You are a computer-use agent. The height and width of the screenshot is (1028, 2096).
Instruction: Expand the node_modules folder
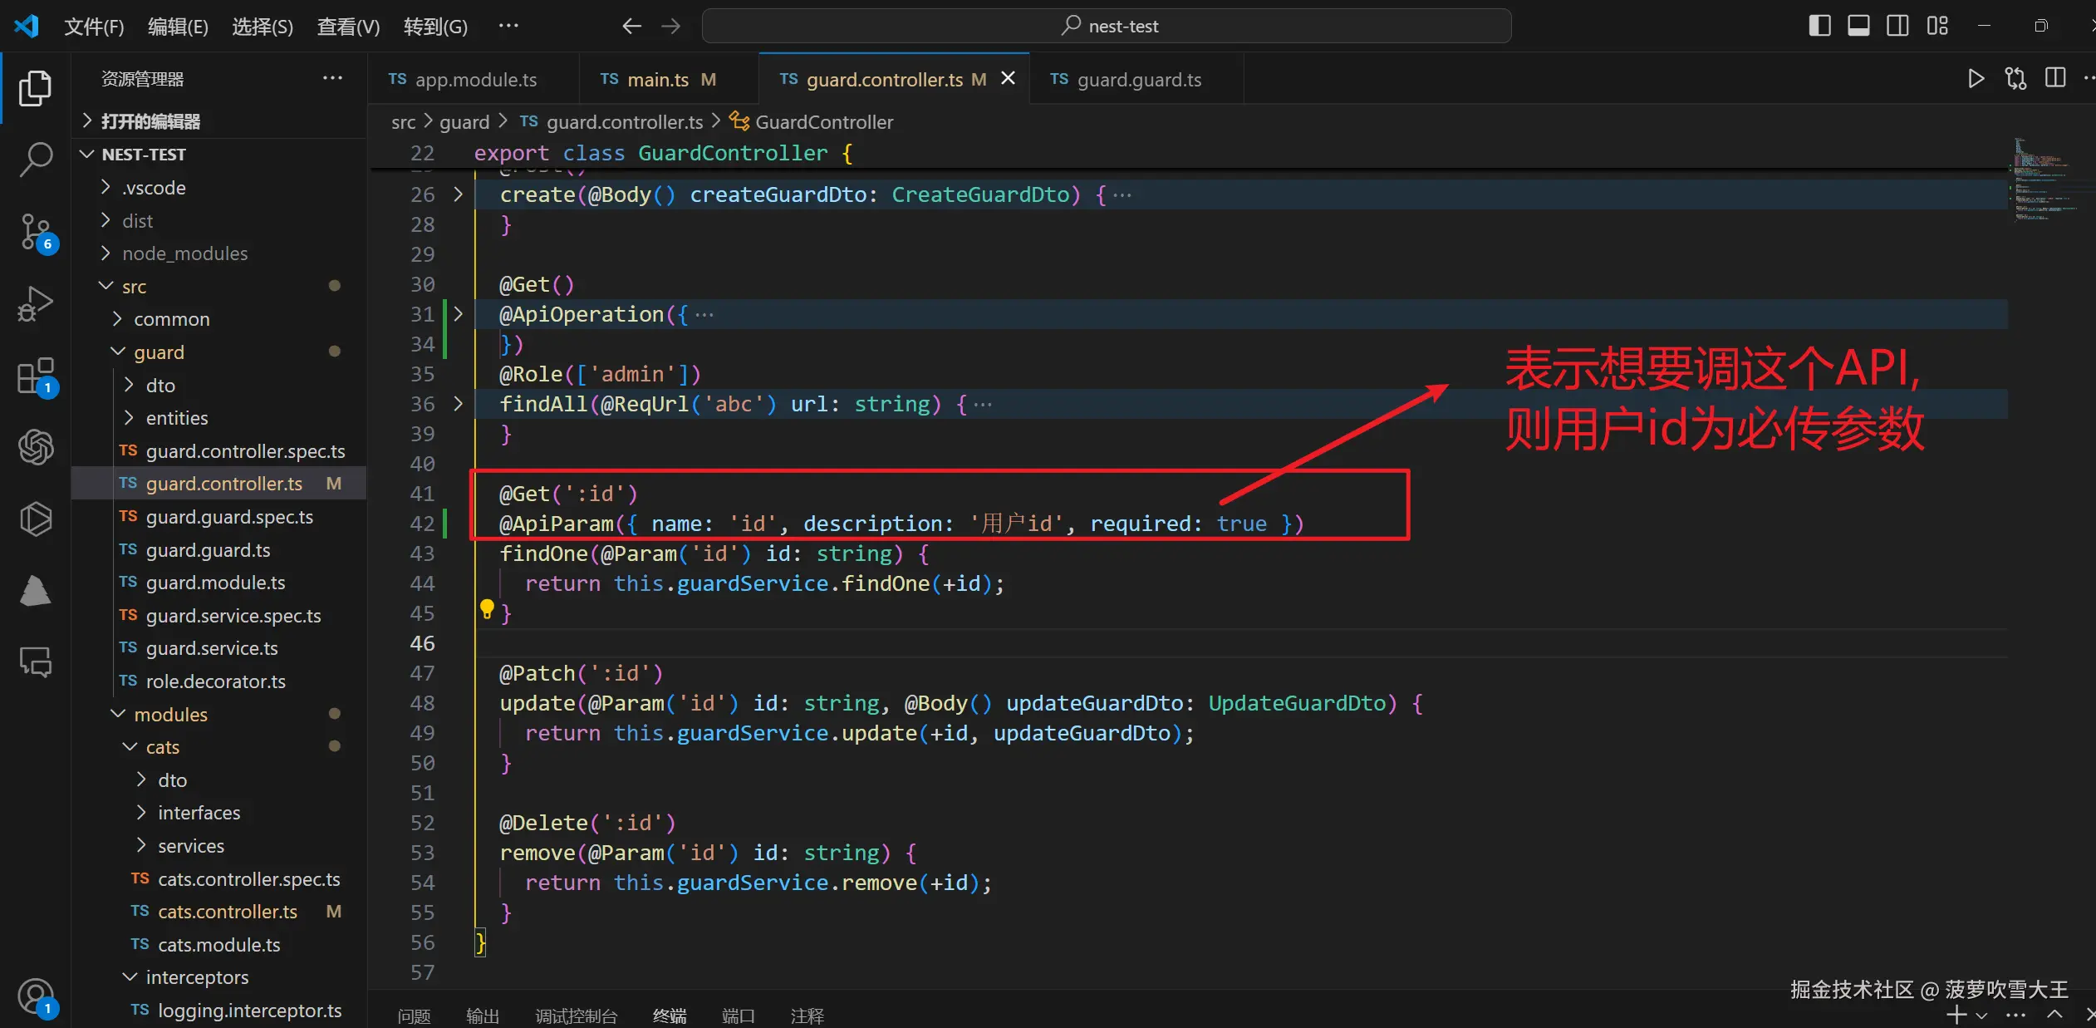(x=184, y=253)
